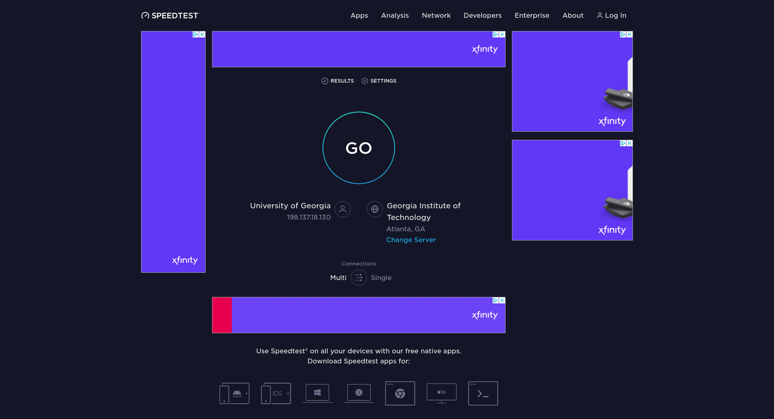Start the speed test with GO
The height and width of the screenshot is (419, 774).
click(359, 148)
